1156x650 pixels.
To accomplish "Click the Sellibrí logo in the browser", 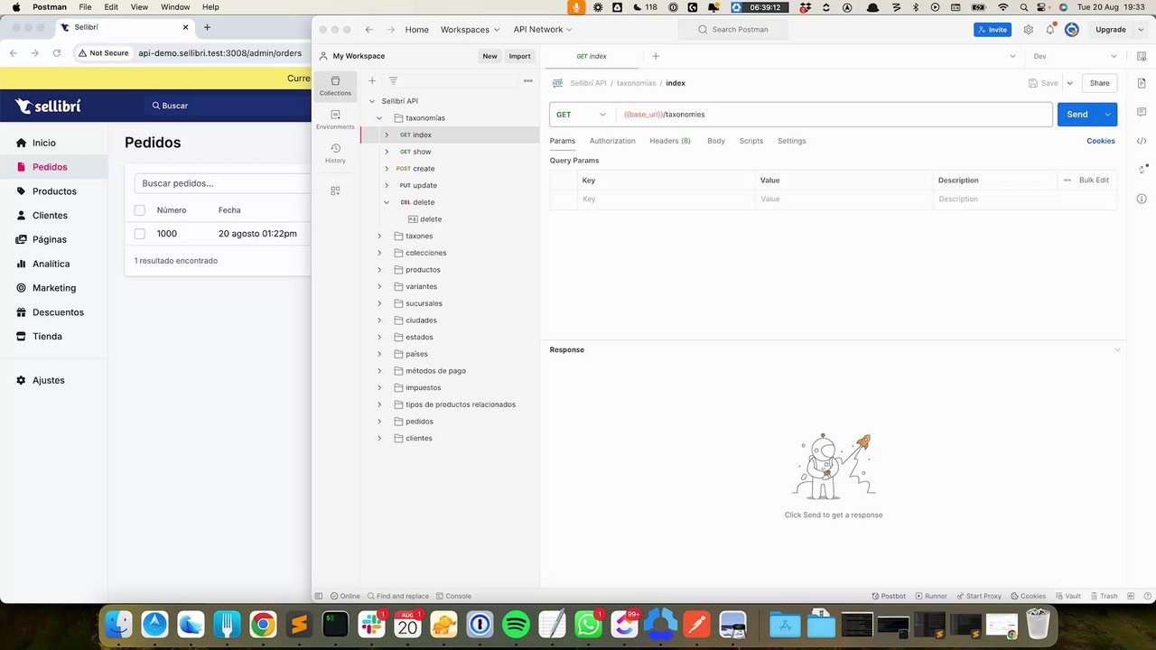I will click(x=49, y=106).
